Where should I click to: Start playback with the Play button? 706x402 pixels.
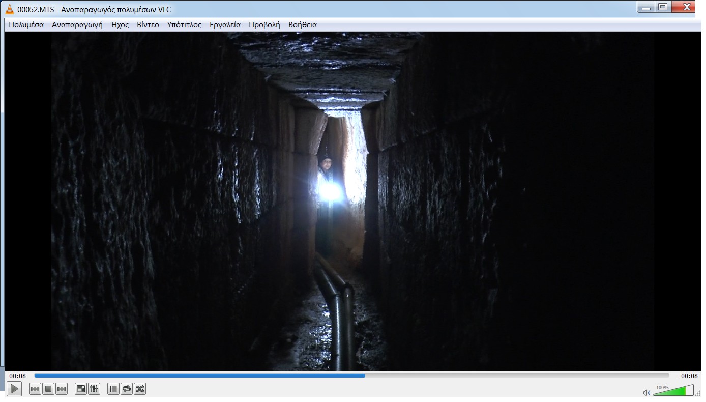[x=14, y=389]
